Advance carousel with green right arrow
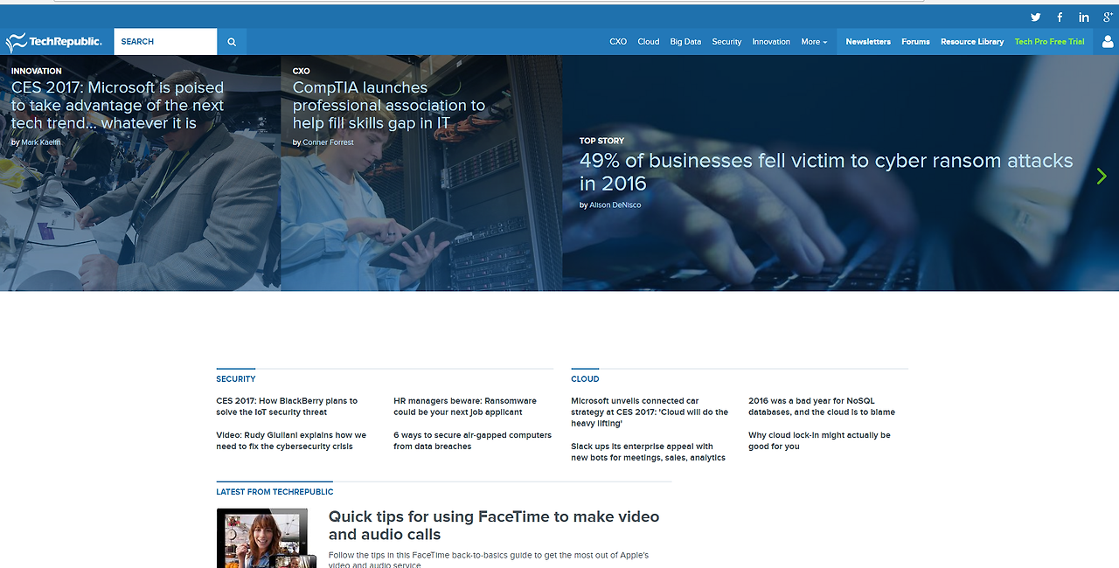This screenshot has height=568, width=1119. click(1102, 176)
